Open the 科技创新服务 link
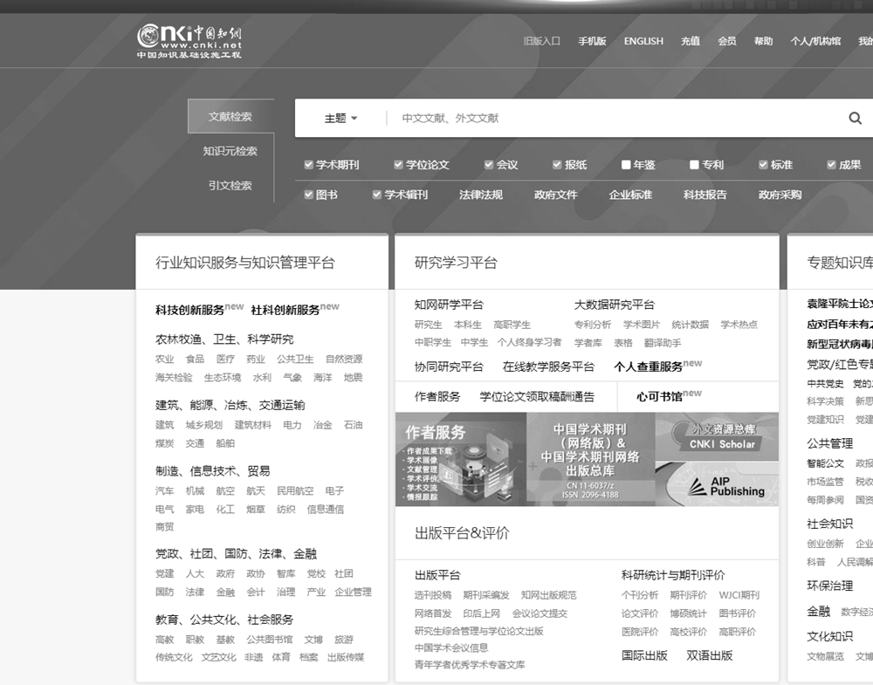 tap(189, 310)
